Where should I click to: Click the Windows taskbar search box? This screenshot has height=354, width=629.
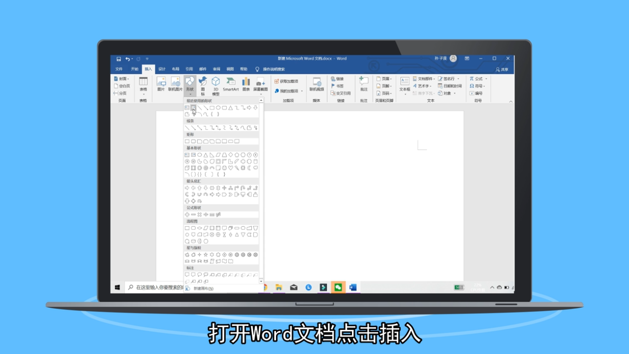(x=155, y=287)
